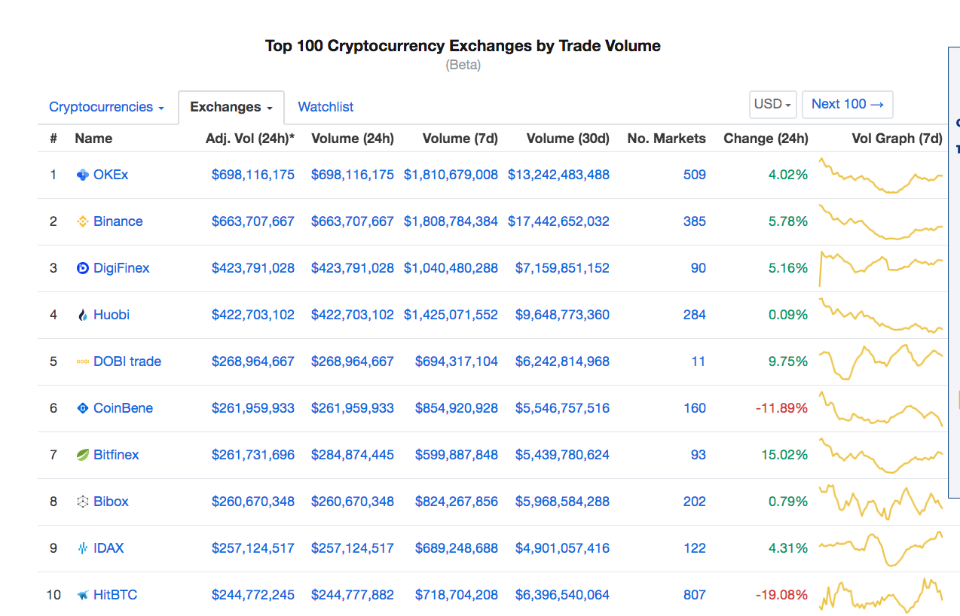Click DigiFinex 7d volume $1,040,480,288

coord(451,268)
